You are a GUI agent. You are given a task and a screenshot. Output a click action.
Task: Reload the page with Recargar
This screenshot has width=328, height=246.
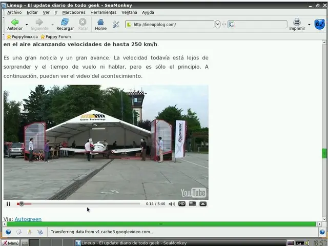coord(65,24)
